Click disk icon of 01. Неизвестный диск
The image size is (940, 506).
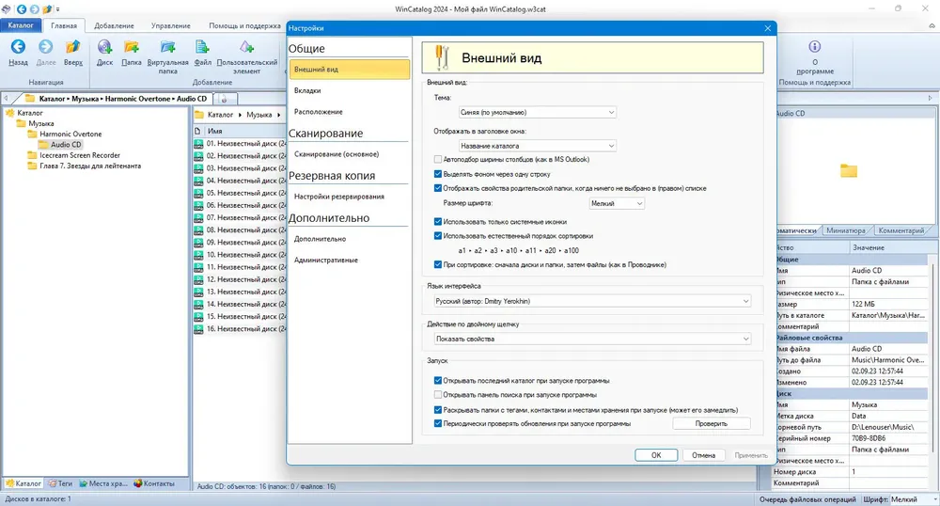click(x=198, y=144)
